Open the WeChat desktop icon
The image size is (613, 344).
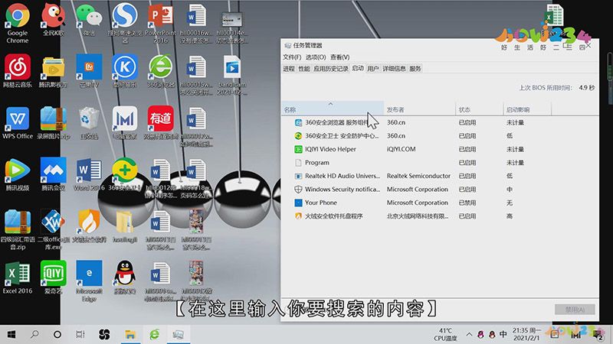pyautogui.click(x=89, y=20)
